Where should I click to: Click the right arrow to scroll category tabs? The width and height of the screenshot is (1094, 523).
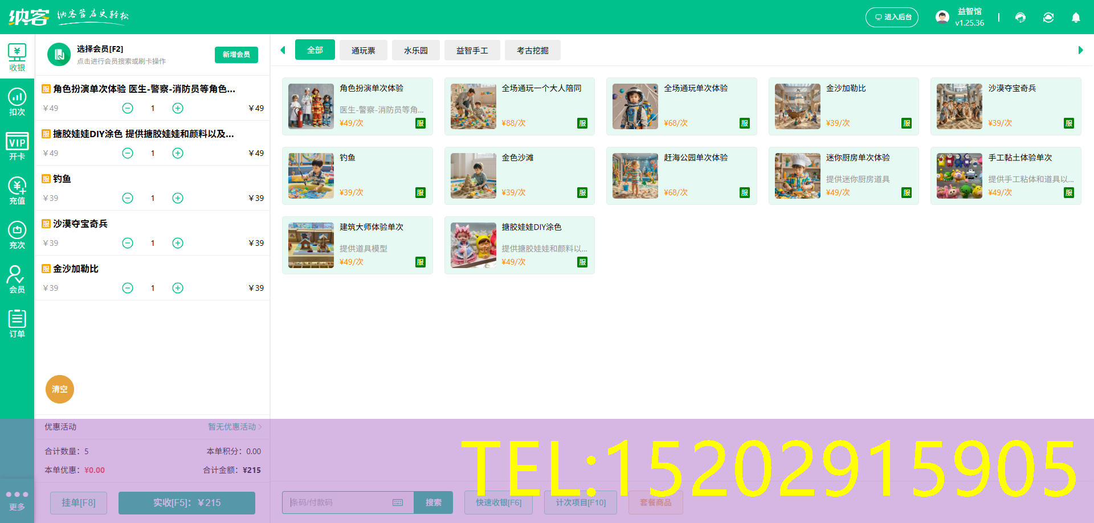[1081, 50]
